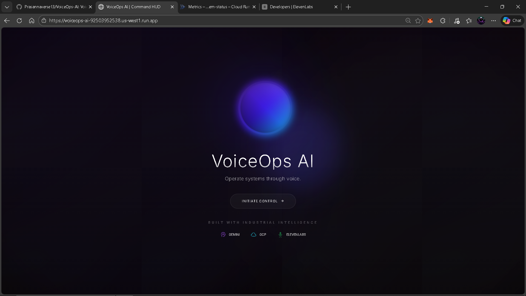Open the Copilot Chat button
The width and height of the screenshot is (526, 296).
pyautogui.click(x=512, y=21)
